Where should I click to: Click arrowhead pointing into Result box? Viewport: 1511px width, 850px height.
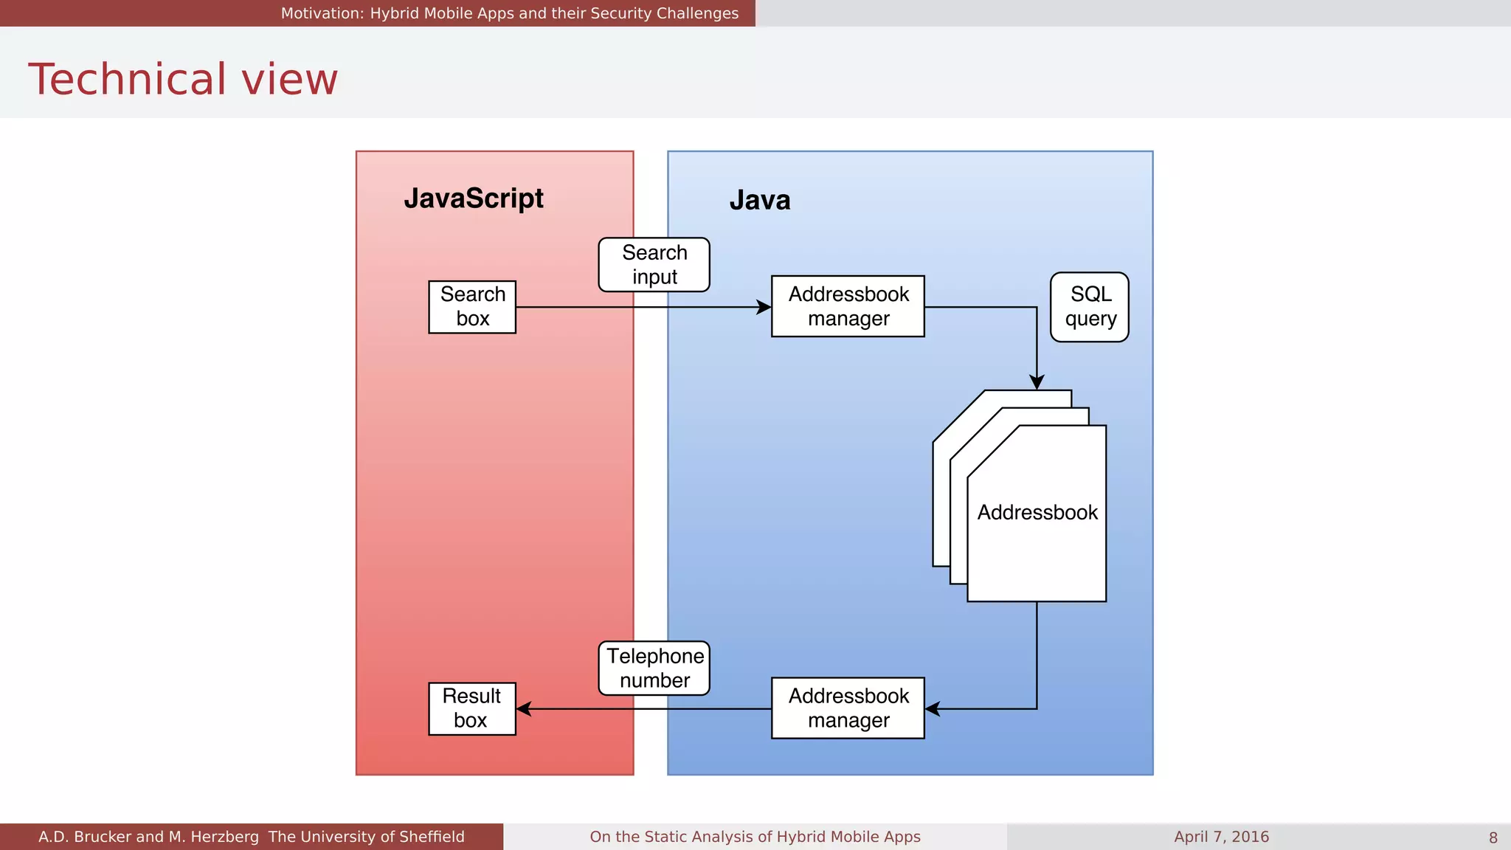click(x=525, y=709)
